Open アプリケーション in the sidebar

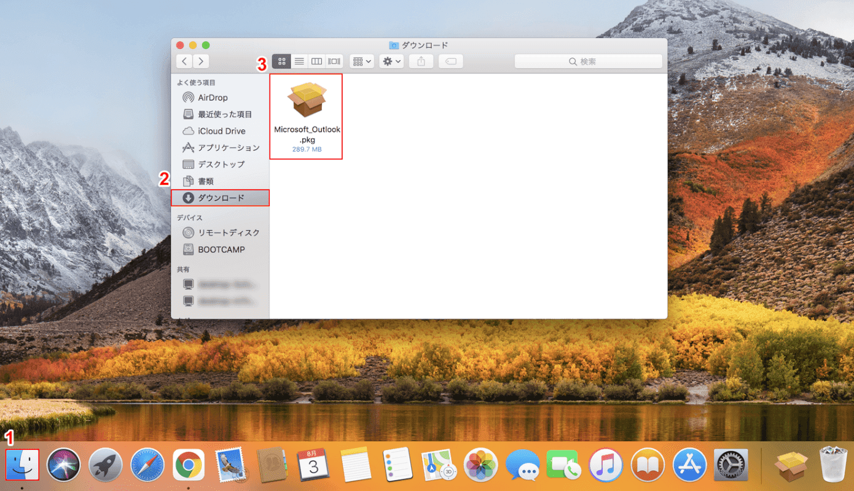[220, 147]
